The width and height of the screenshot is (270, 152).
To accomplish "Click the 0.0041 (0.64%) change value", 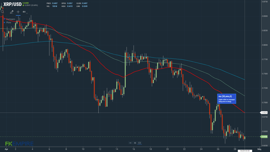I will (31, 5).
